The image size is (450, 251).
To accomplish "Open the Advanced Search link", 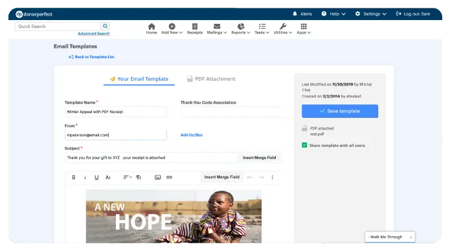I will click(93, 34).
